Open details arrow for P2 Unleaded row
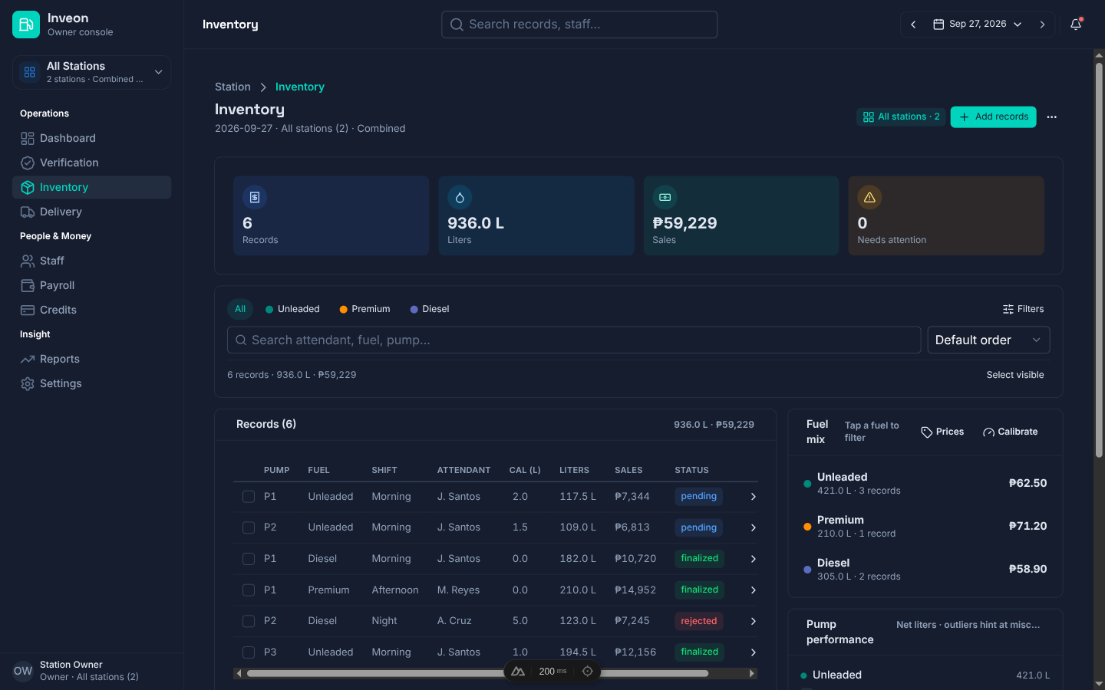Viewport: 1105px width, 690px height. tap(753, 527)
